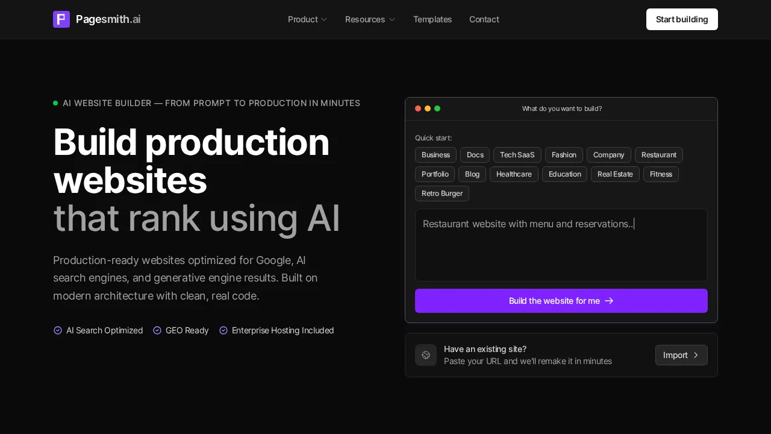Click the yellow traffic-light dot on the prompt window
Viewport: 771px width, 434px height.
click(x=428, y=108)
